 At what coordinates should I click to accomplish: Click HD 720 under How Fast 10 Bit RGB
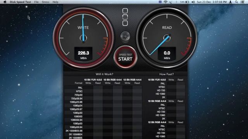(161, 112)
